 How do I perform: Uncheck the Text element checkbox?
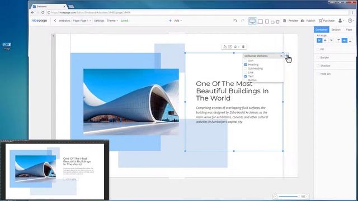pyautogui.click(x=246, y=76)
